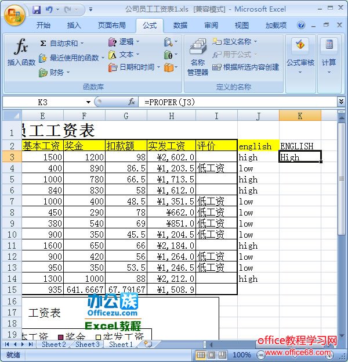This screenshot has width=348, height=362.
Task: Open Math & Trig functions icon
Action: click(171, 55)
